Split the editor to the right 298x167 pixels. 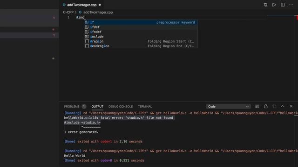tap(283, 5)
